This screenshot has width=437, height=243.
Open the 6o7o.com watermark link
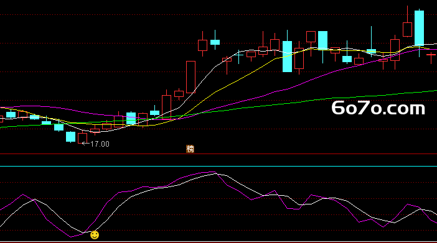click(x=378, y=108)
